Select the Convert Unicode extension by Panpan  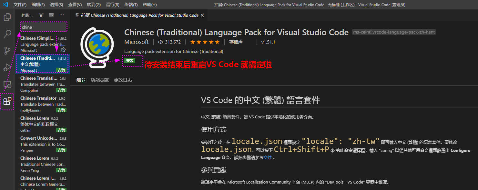click(43, 144)
